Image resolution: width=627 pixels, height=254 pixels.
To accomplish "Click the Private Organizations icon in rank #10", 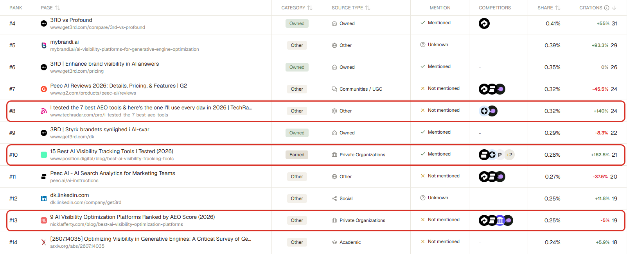I will [x=334, y=155].
